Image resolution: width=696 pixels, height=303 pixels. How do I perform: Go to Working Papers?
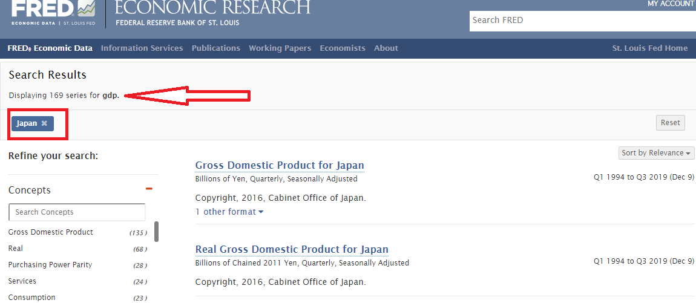coord(280,48)
